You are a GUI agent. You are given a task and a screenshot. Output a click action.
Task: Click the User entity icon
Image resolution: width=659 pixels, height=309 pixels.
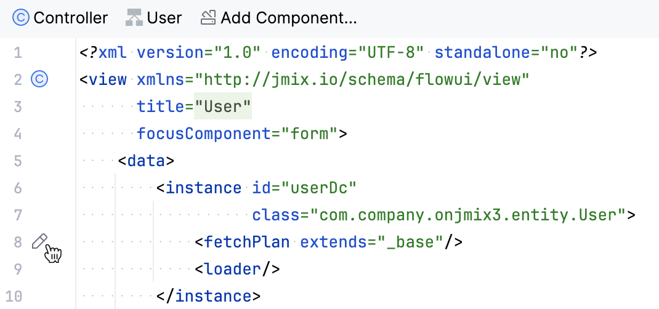point(134,18)
